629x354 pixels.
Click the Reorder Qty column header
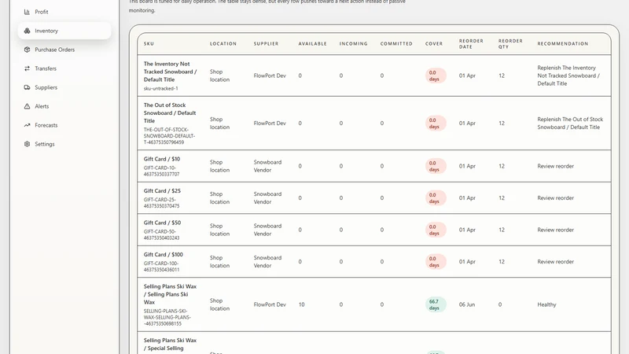click(x=510, y=44)
